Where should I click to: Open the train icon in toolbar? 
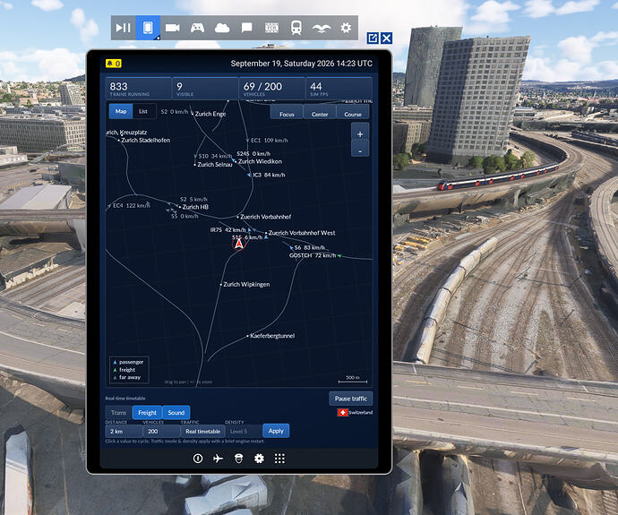click(296, 28)
